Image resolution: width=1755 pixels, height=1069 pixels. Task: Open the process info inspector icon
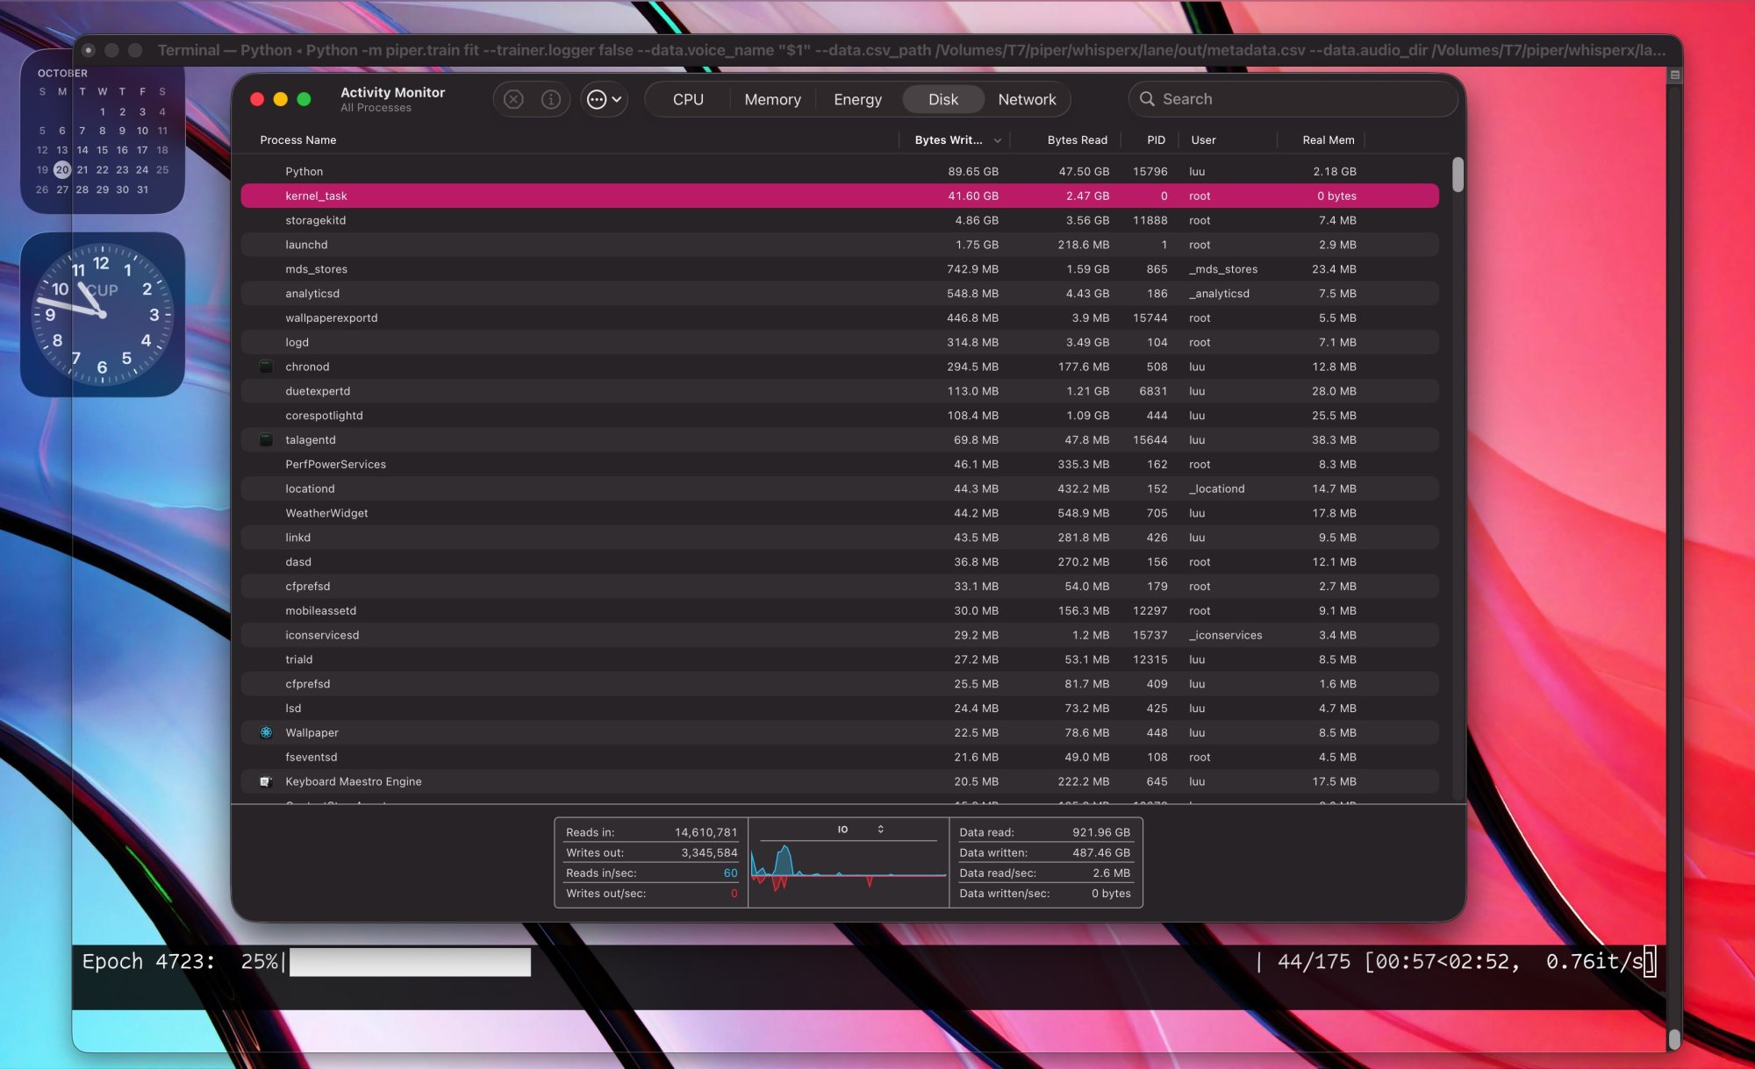point(551,99)
